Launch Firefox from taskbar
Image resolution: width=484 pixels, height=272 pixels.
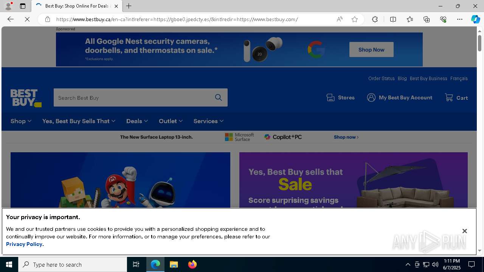(192, 264)
